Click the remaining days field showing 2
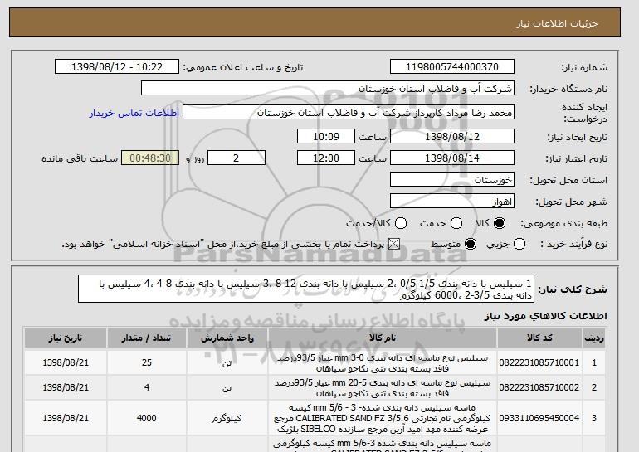 click(237, 158)
